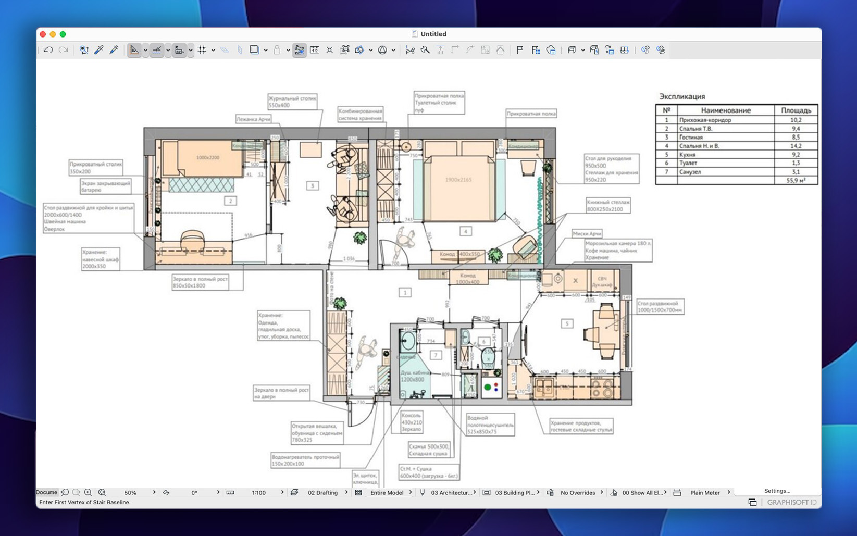Open the 1:100 scale popup
Screen dimensions: 857x536
[259, 492]
